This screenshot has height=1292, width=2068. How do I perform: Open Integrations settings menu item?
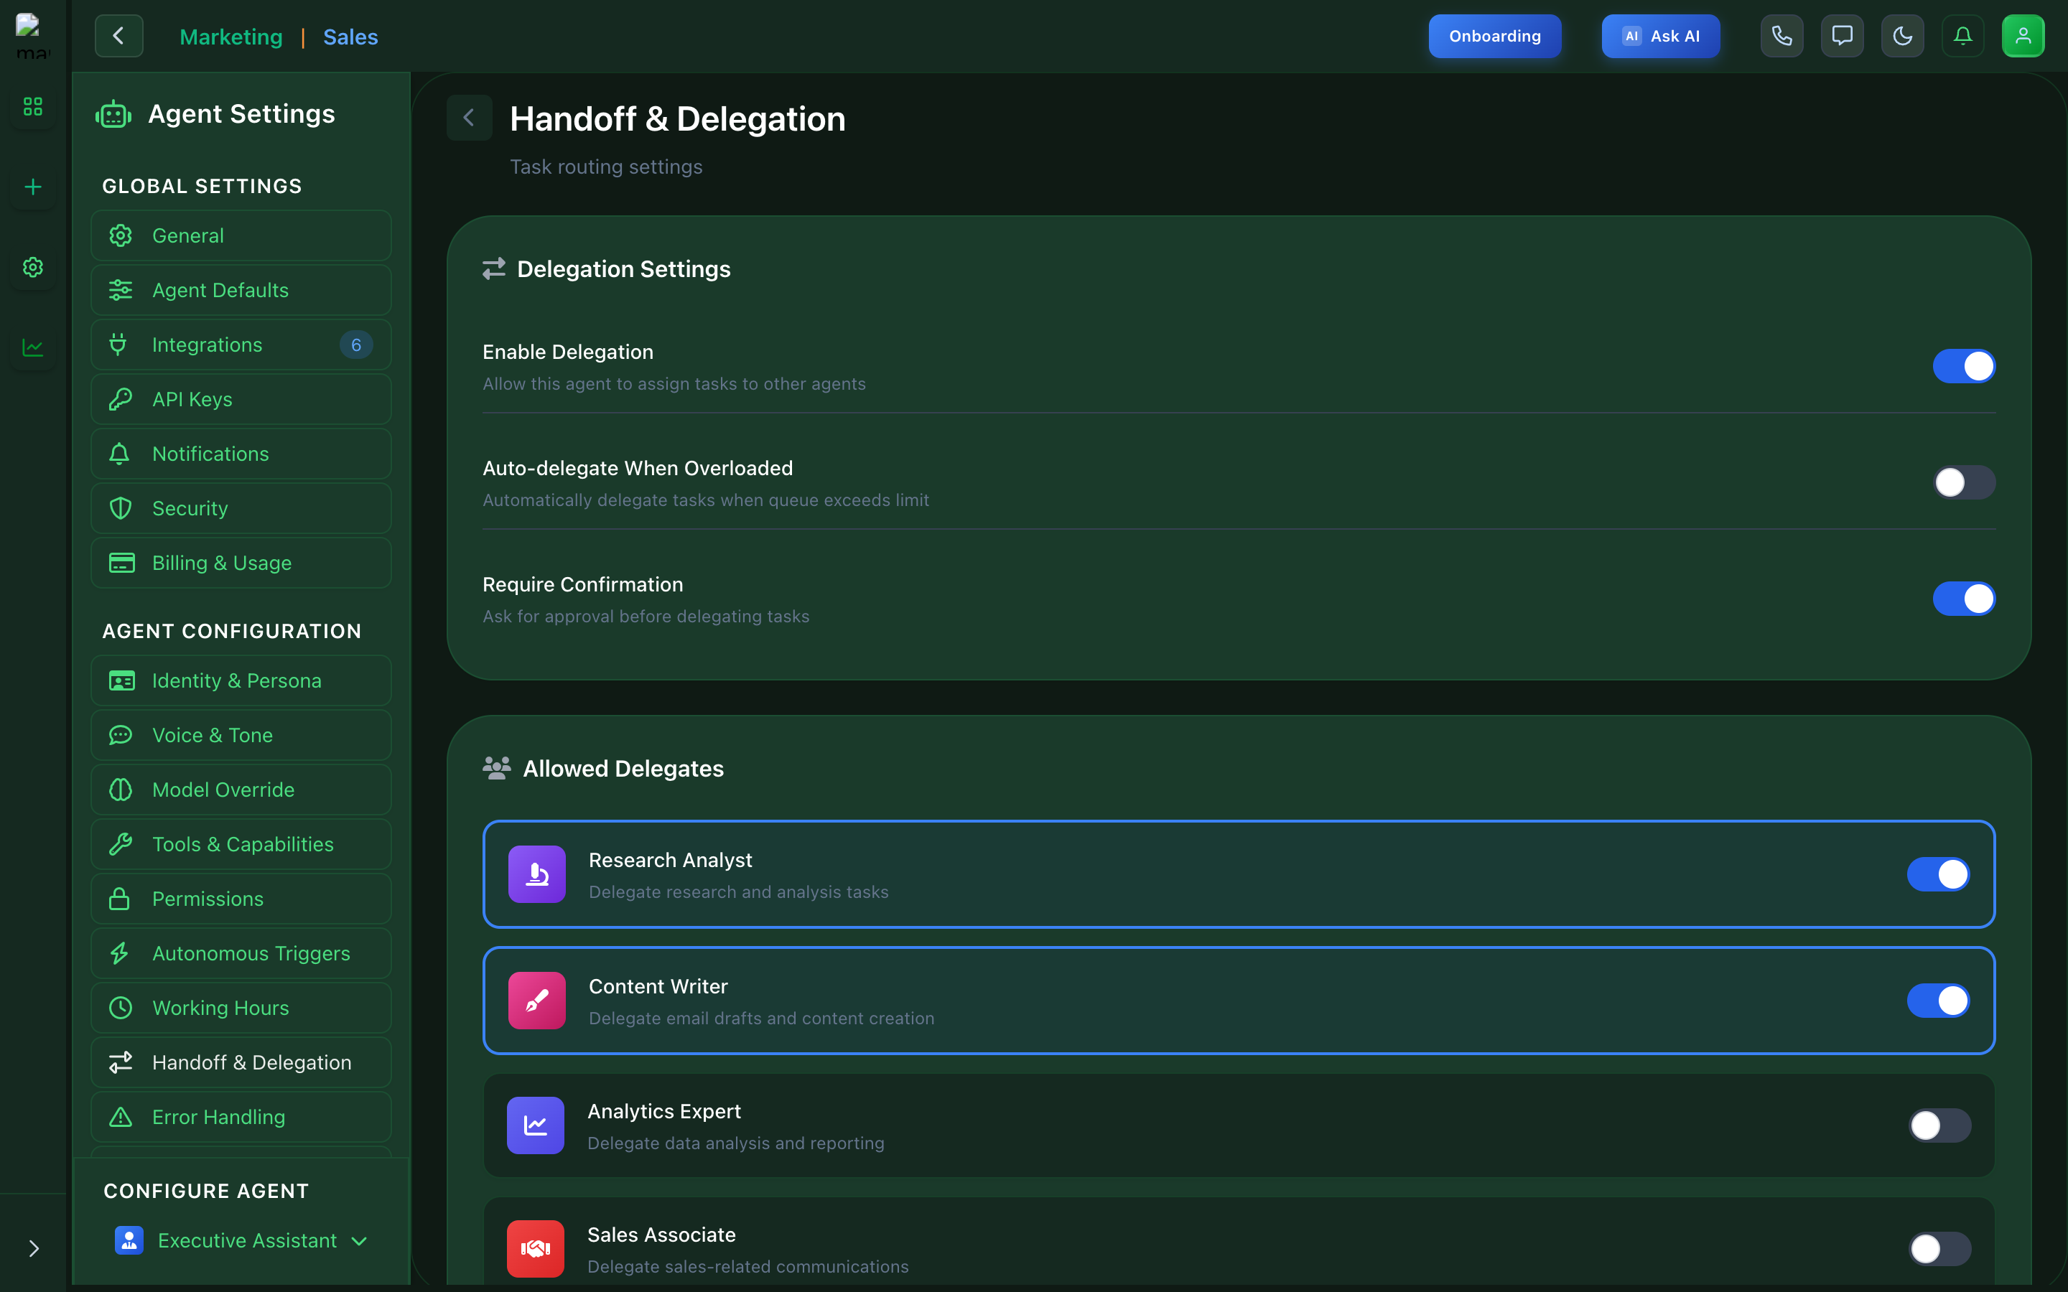coord(241,345)
